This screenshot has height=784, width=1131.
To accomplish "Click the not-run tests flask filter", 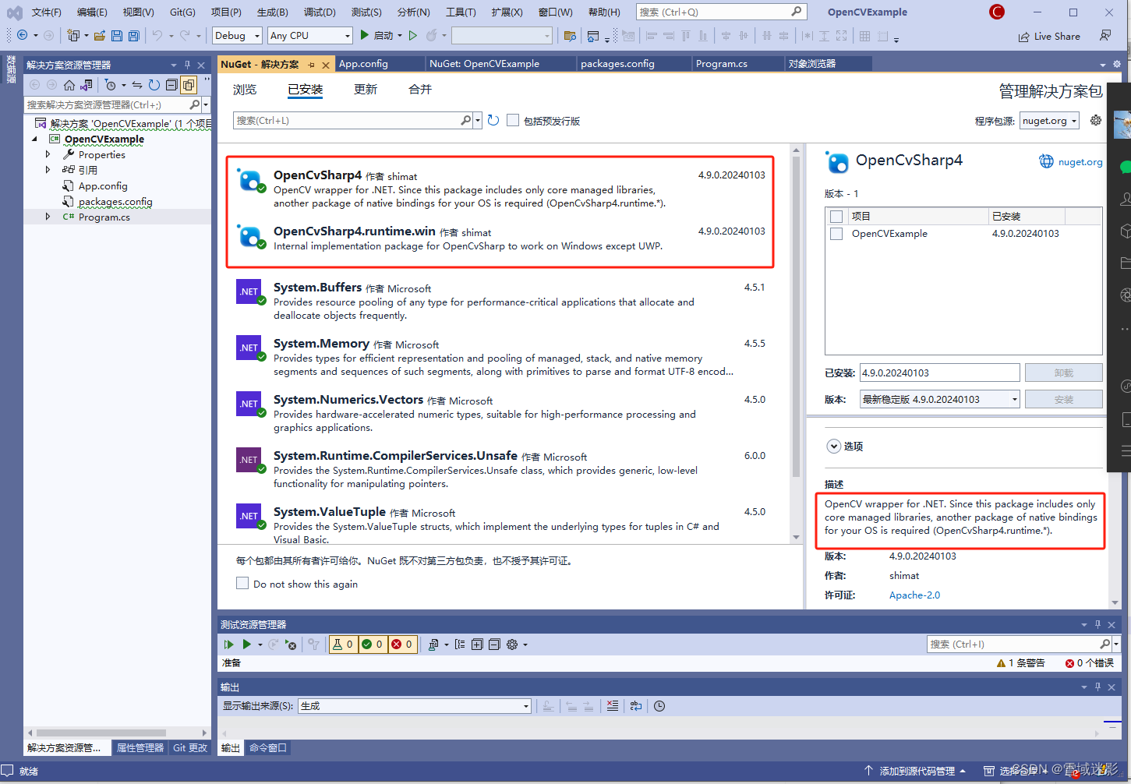I will [343, 645].
